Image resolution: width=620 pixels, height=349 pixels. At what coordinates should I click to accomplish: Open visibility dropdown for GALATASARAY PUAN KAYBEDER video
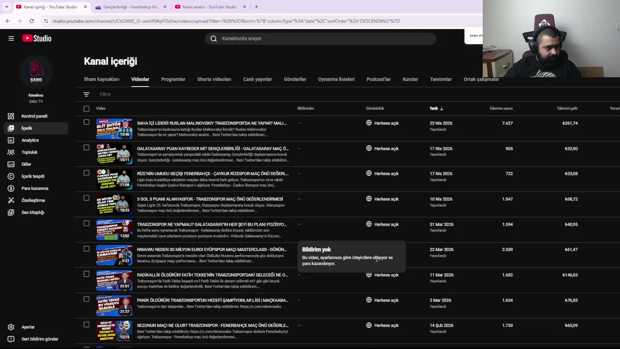(383, 148)
